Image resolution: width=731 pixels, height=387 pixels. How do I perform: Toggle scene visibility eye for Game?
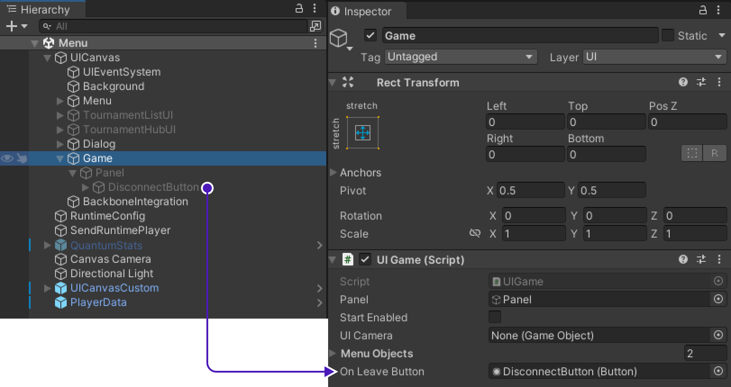tap(7, 158)
